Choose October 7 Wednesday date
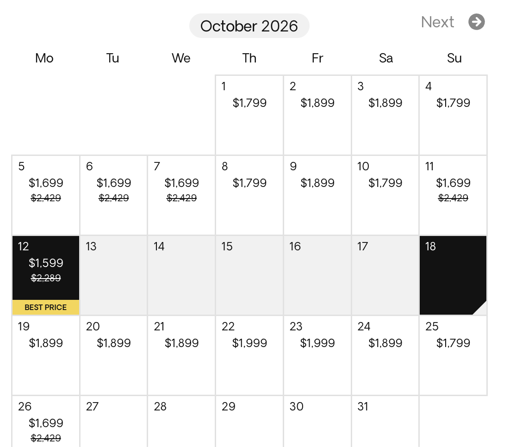This screenshot has width=522, height=447. pos(181,195)
